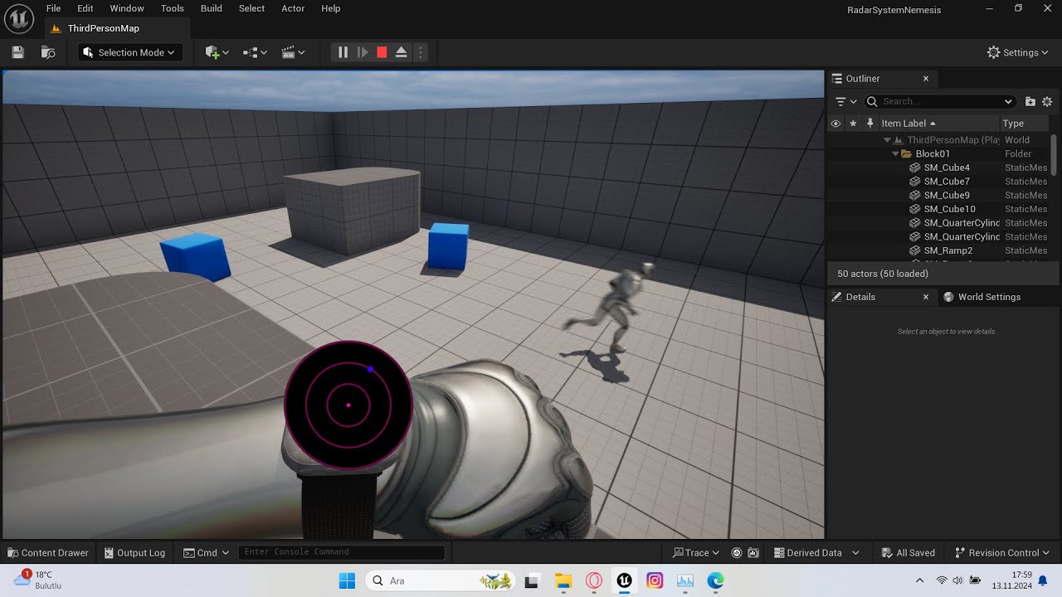1062x597 pixels.
Task: Open the Content Drawer
Action: pyautogui.click(x=47, y=553)
